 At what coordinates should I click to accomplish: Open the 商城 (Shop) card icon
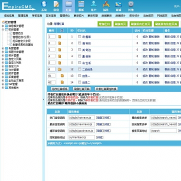[x=118, y=4]
